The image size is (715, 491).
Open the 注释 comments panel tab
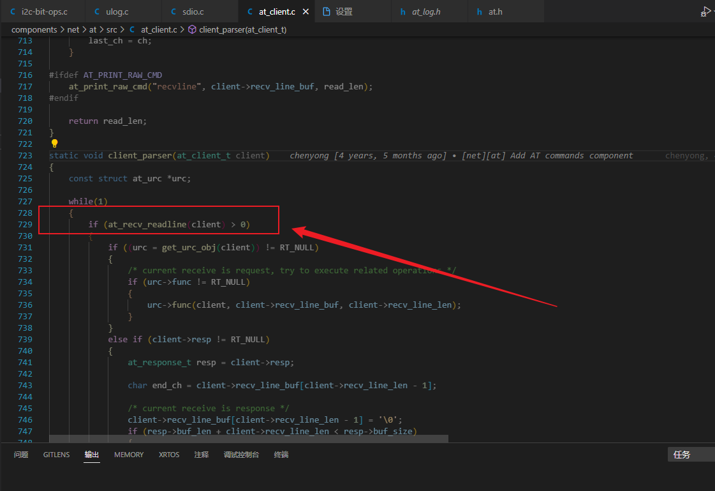202,455
